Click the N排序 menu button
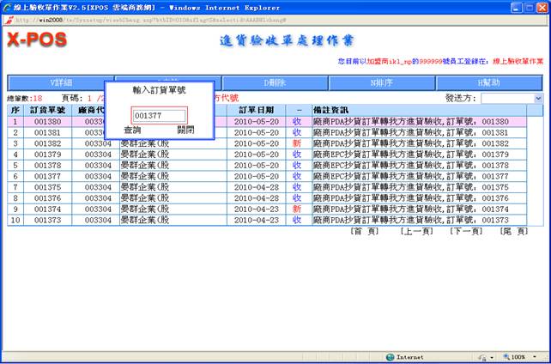 [382, 82]
